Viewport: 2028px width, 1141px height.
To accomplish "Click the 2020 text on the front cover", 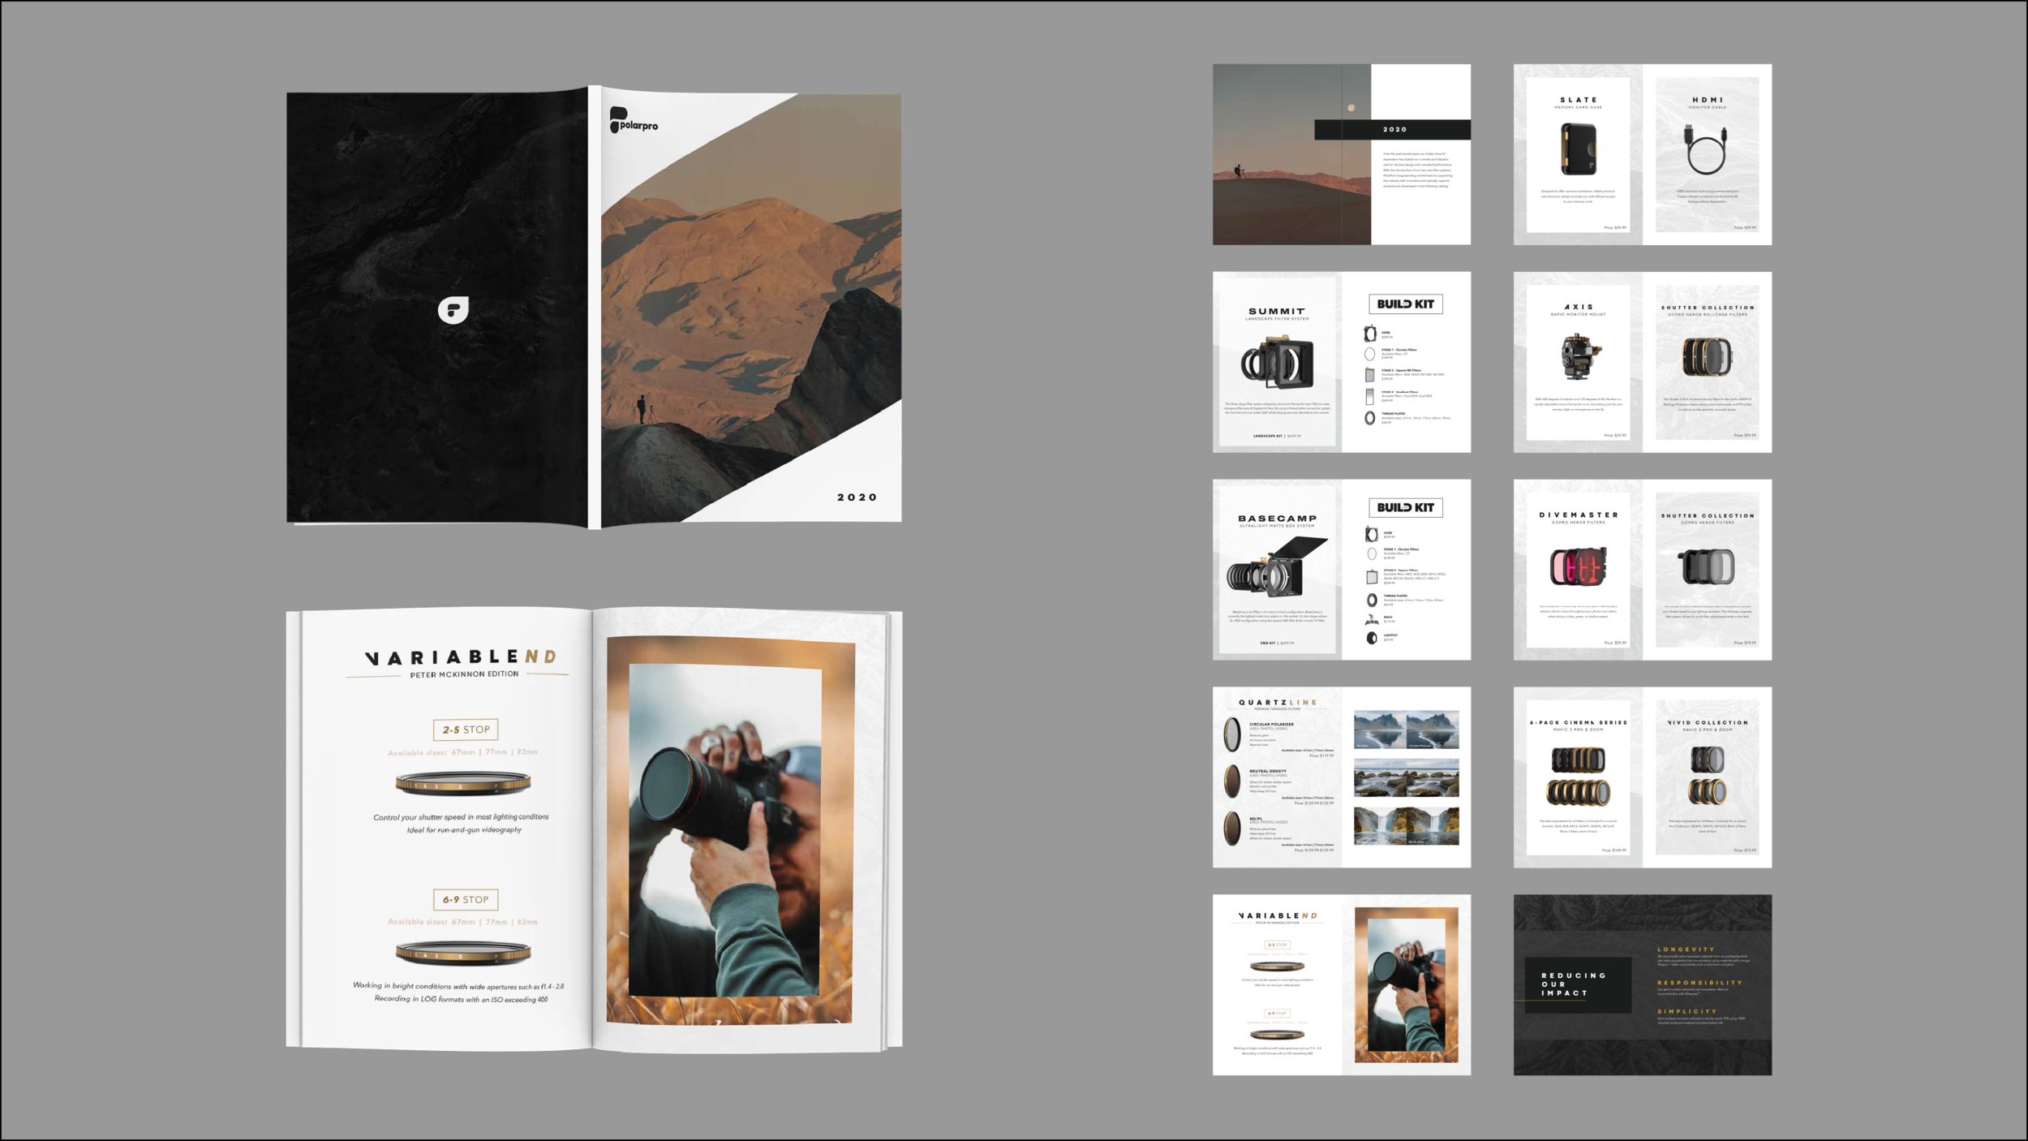I will [857, 497].
